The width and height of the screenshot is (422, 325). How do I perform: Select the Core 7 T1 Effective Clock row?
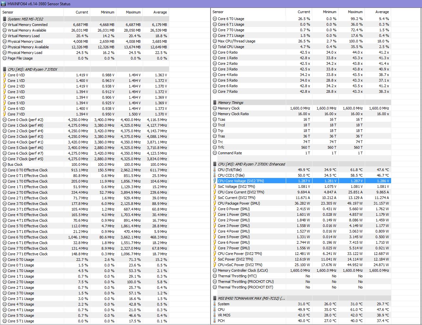coord(85,254)
